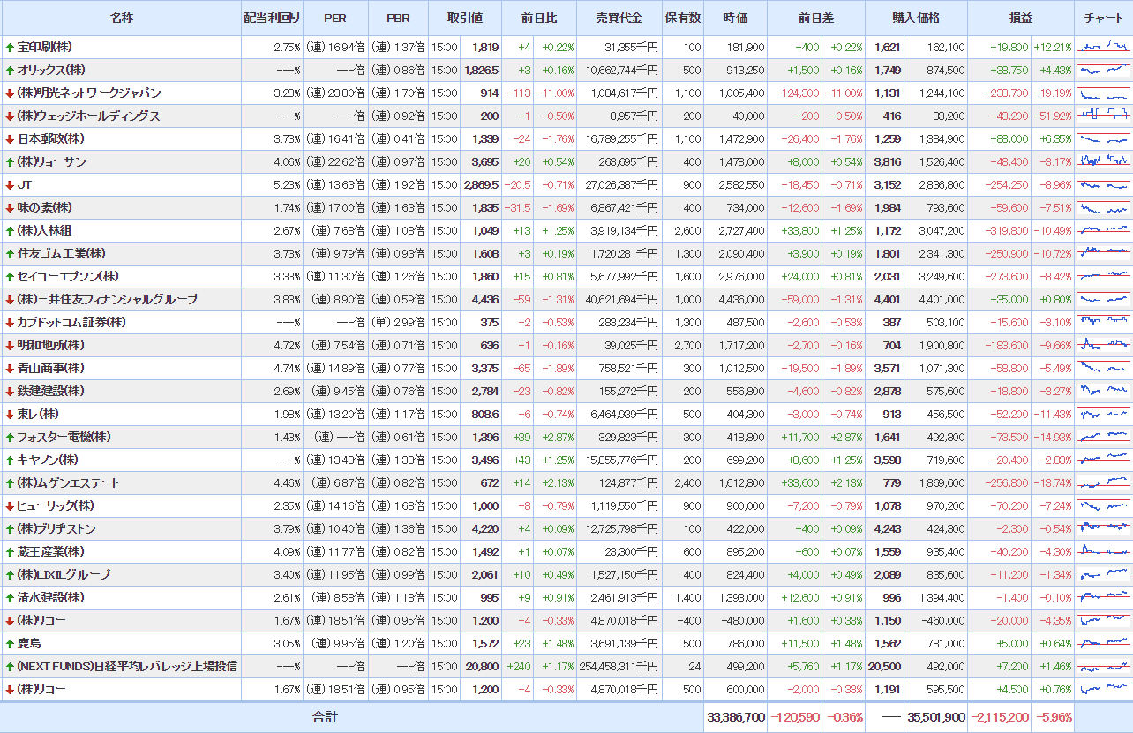The image size is (1133, 733).
Task: Click the セイコーエプソン(株) stock name
Action: (68, 277)
